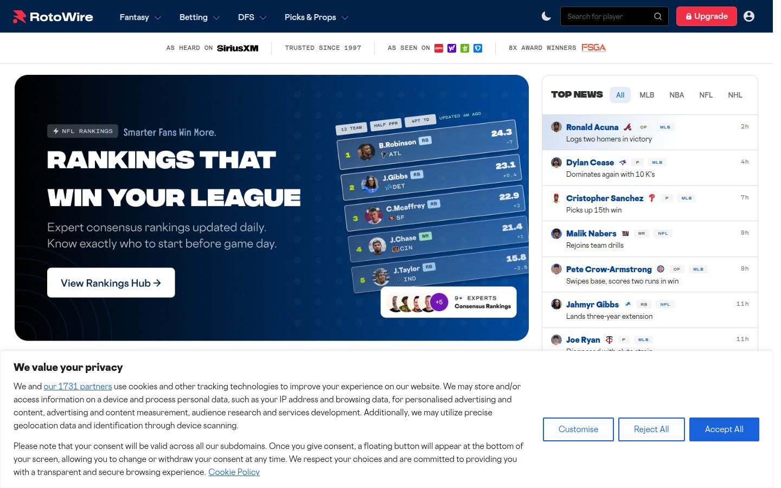The image size is (781, 488).
Task: Open Cristopher Sanchez news item
Action: pos(650,203)
